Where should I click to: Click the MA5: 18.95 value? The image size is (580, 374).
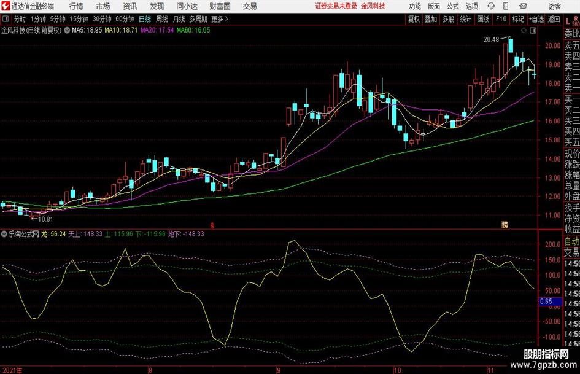(87, 30)
